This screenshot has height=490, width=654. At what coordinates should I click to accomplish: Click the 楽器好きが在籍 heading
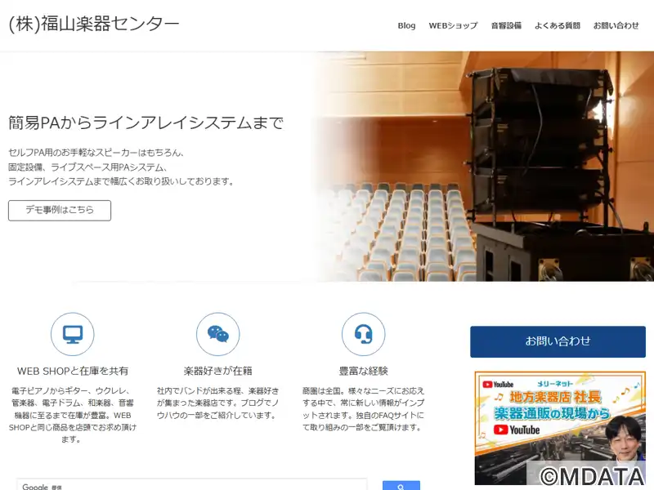pyautogui.click(x=217, y=371)
